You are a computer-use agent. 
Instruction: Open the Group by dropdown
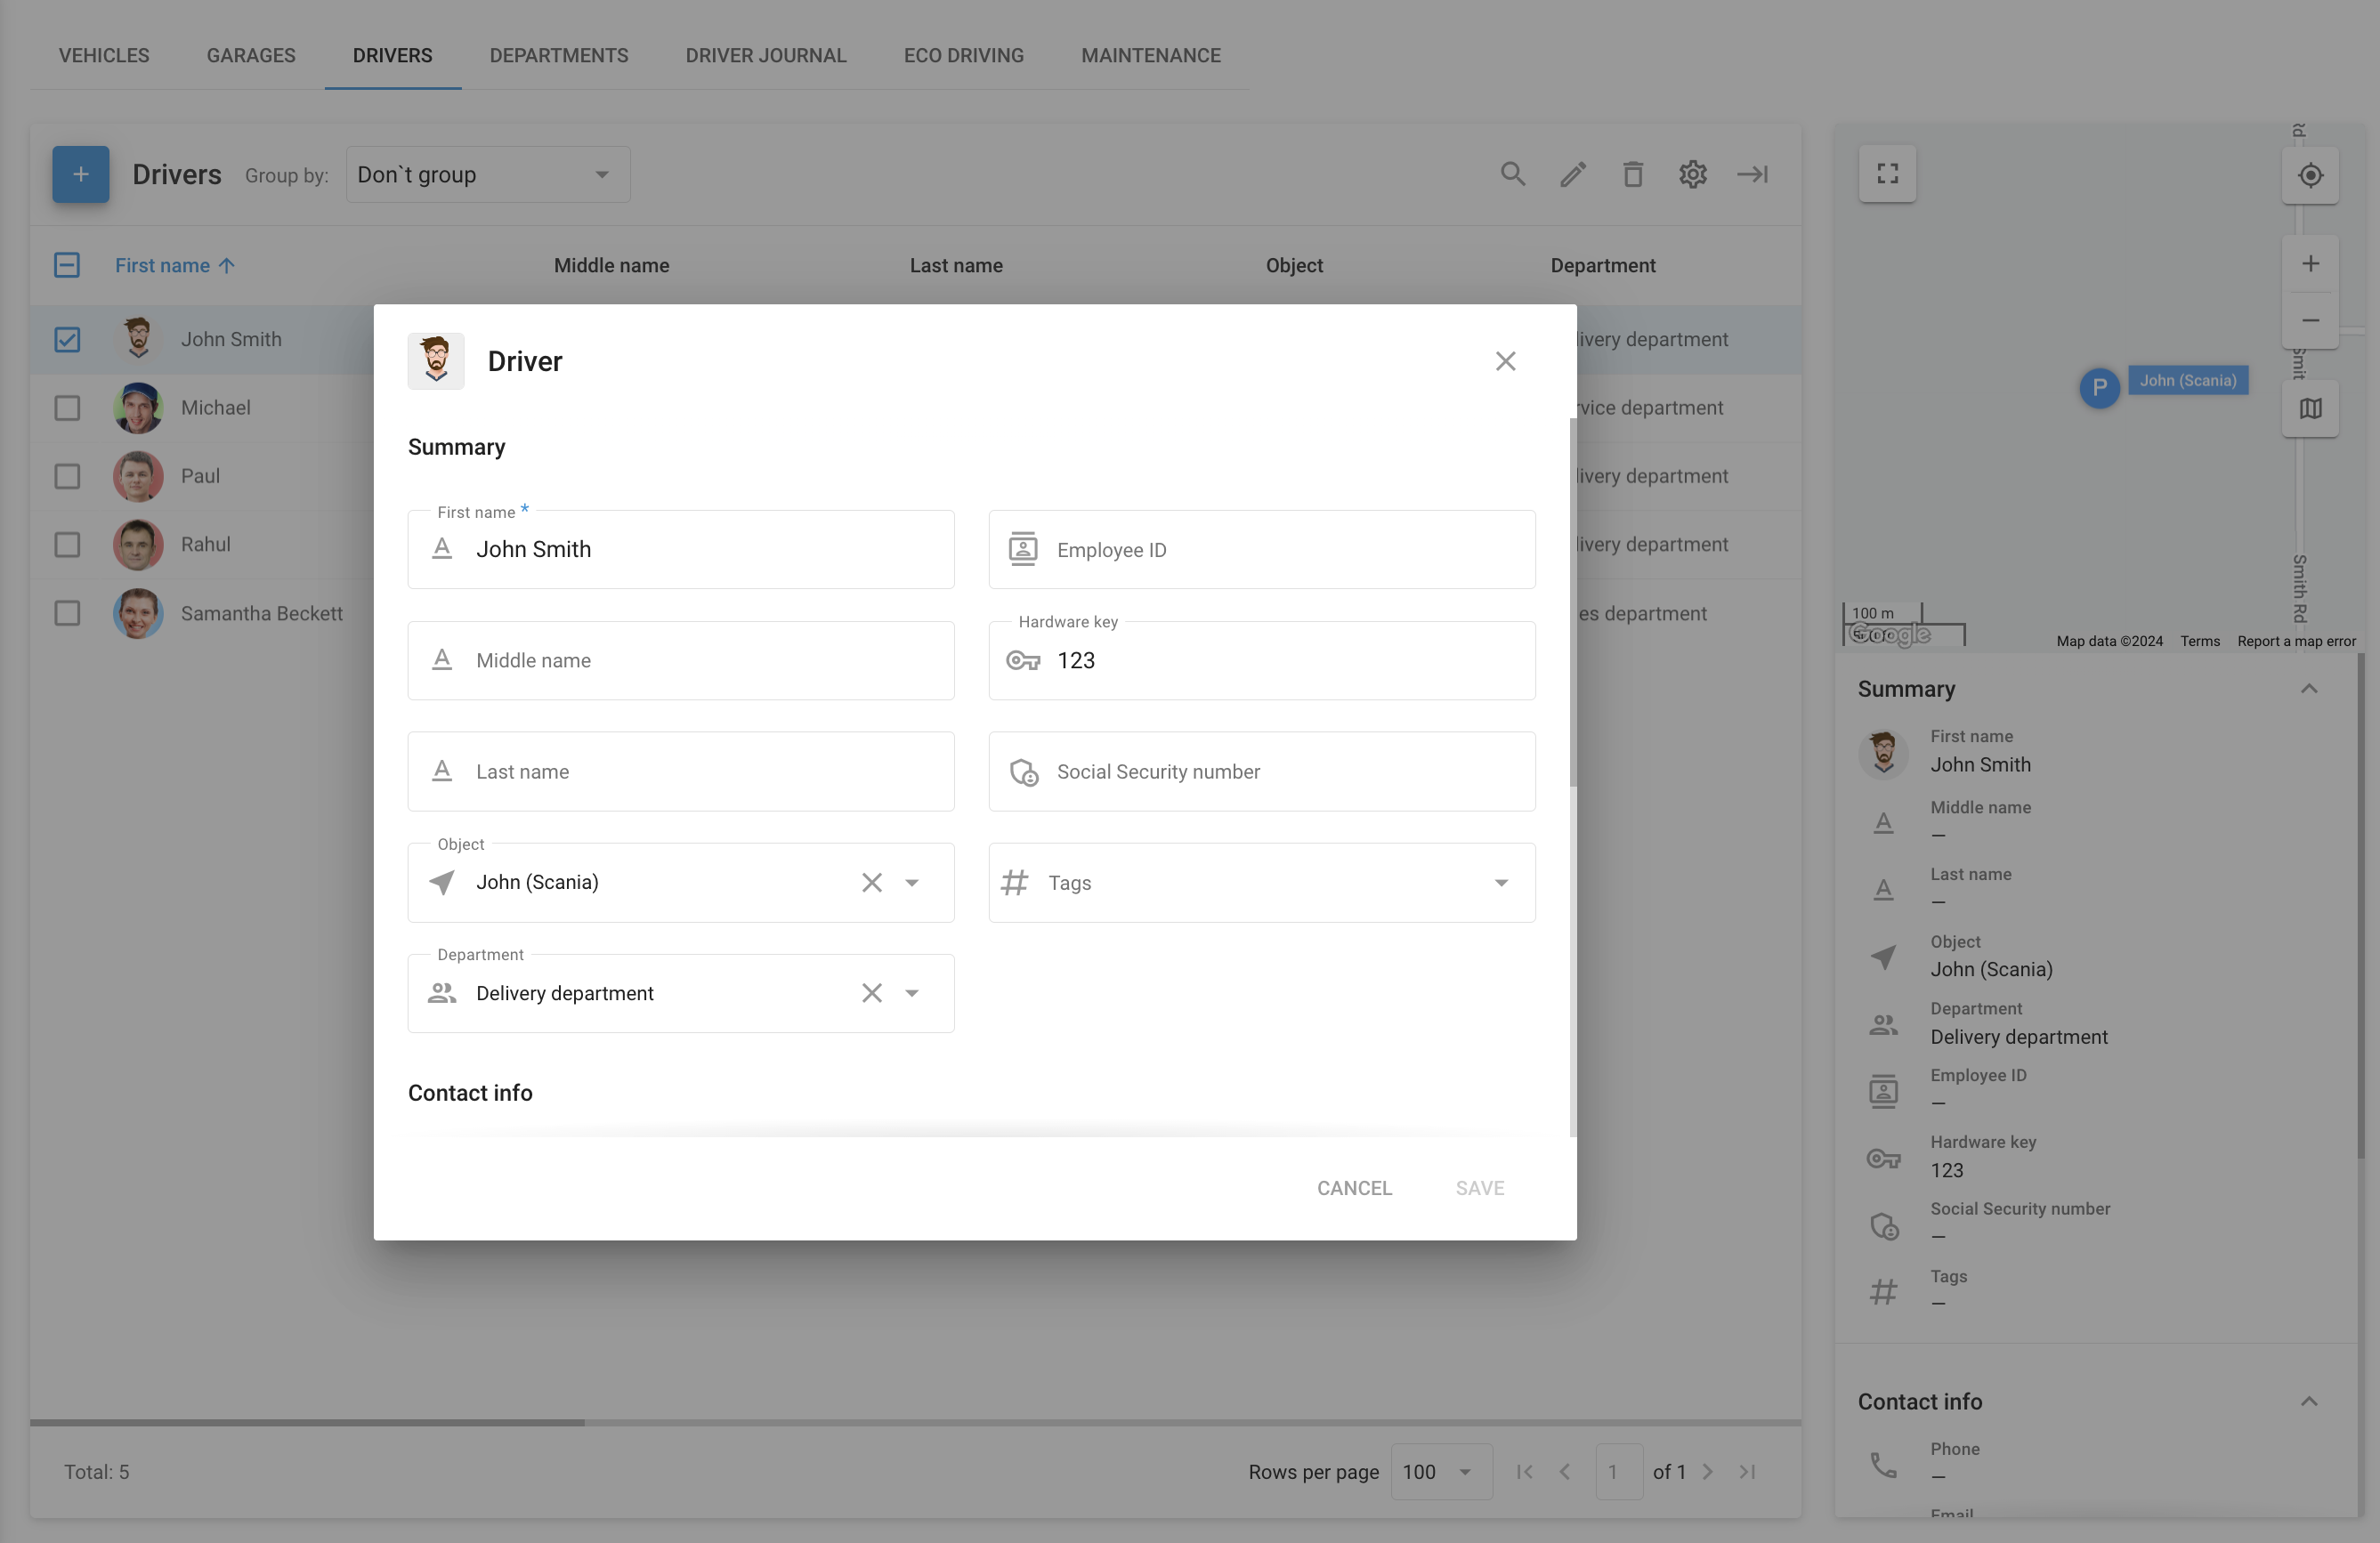(487, 175)
